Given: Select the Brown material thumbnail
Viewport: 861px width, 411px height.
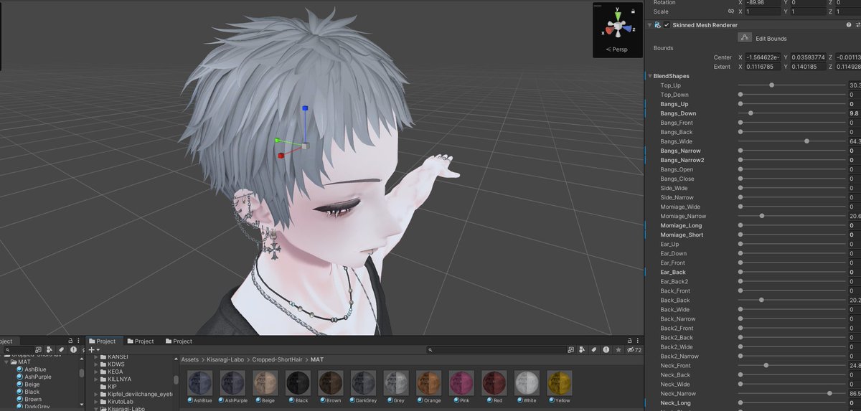Looking at the screenshot, I should click(x=331, y=382).
